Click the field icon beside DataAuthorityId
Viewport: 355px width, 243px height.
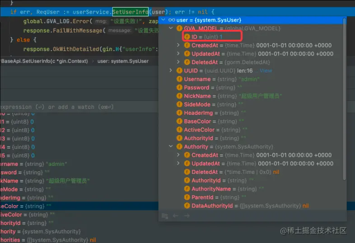coord(187,206)
